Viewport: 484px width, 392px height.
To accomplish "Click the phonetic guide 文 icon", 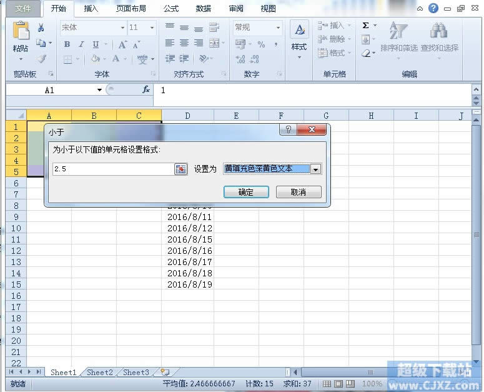I will [142, 59].
